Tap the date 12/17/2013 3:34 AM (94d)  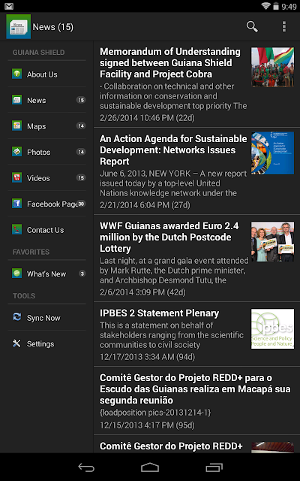147,357
